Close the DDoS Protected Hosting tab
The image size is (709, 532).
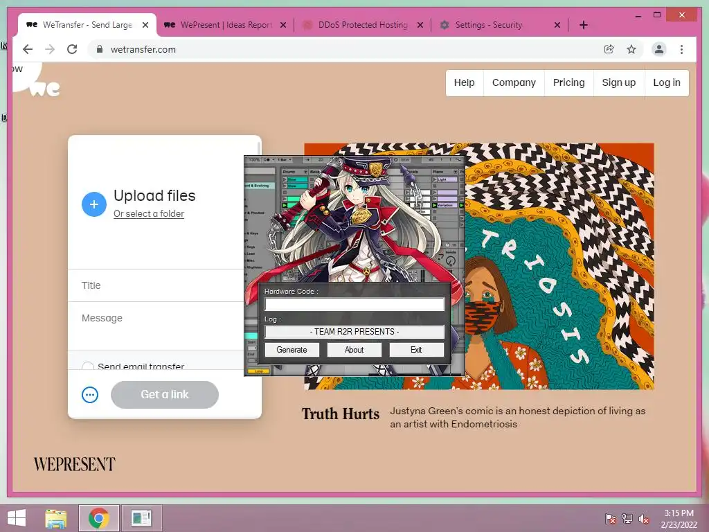click(x=420, y=25)
